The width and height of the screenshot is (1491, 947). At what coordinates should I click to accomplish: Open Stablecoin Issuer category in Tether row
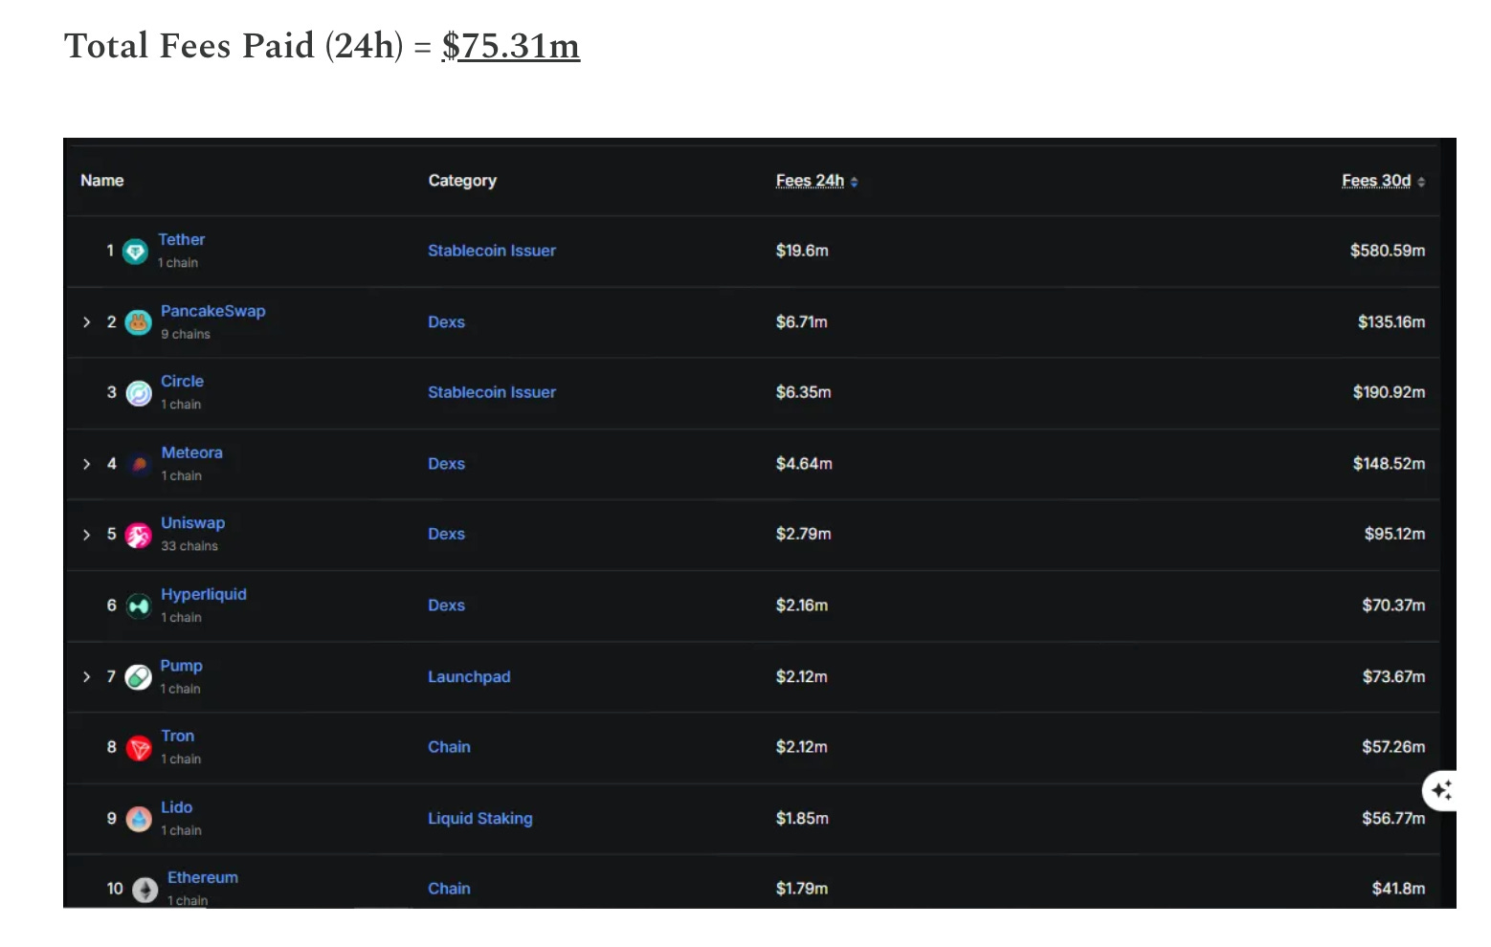pyautogui.click(x=492, y=251)
